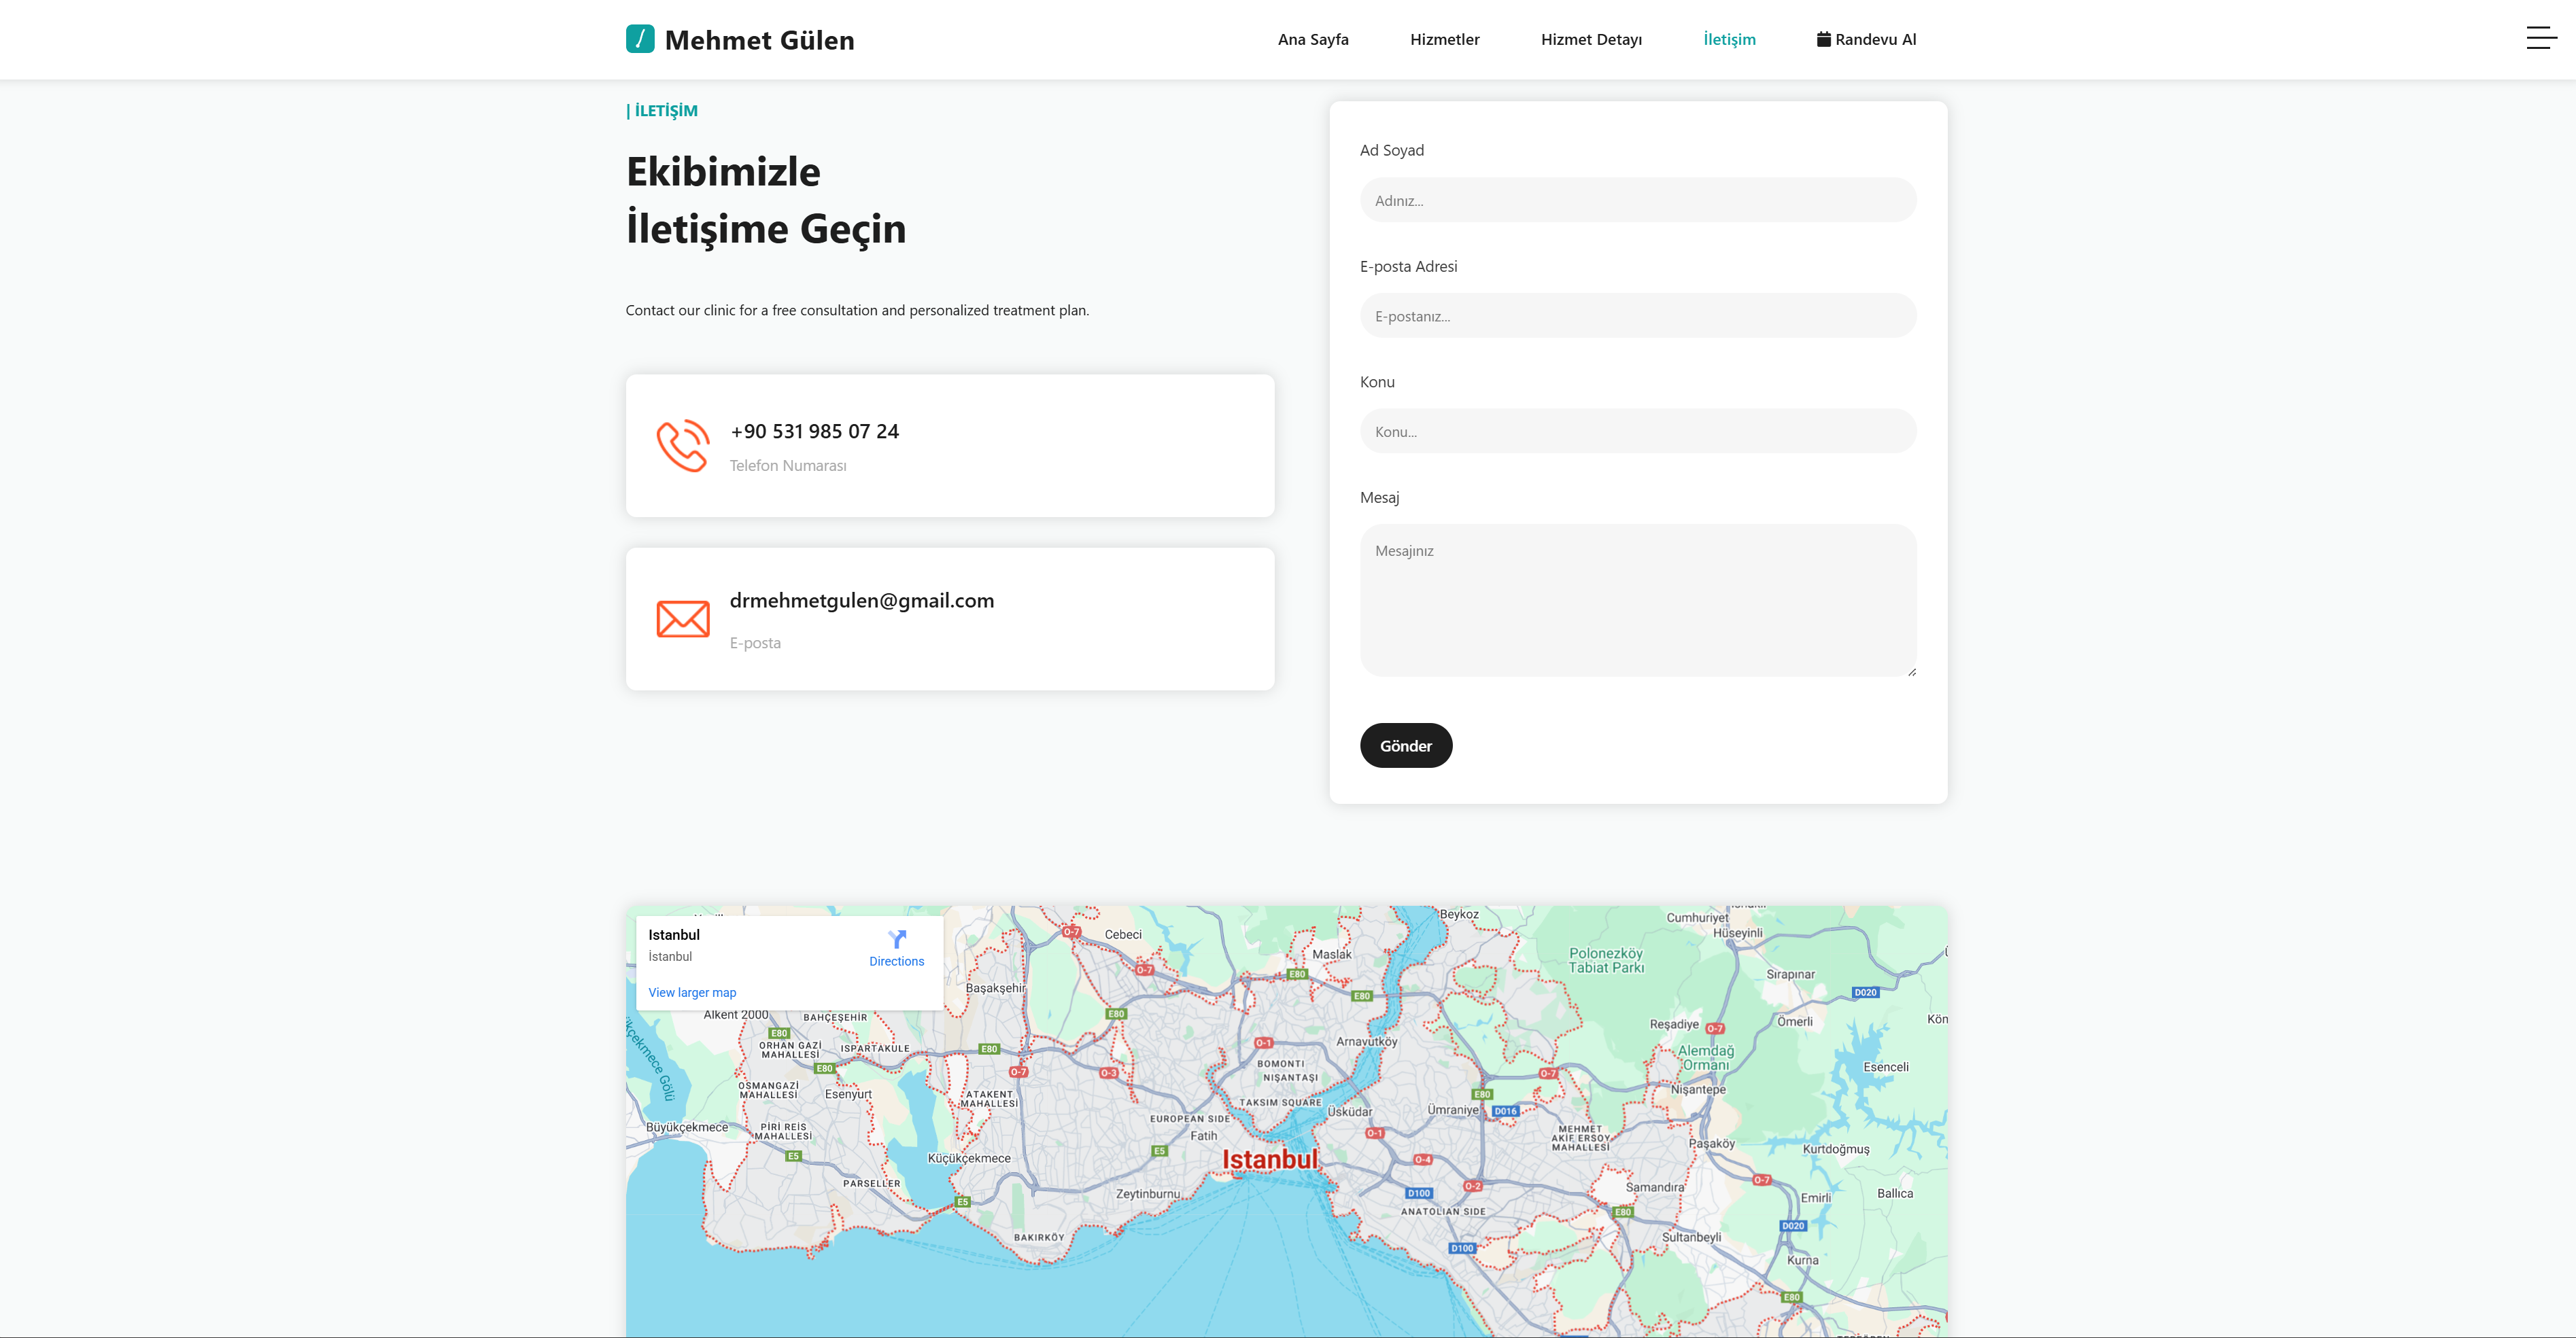
Task: Click the Mesaj textarea resize handle
Action: pos(1911,671)
